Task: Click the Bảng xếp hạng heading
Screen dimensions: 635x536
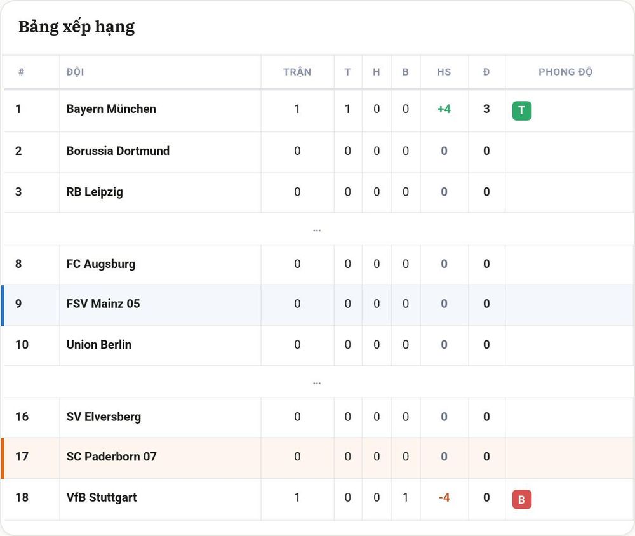Action: [77, 27]
